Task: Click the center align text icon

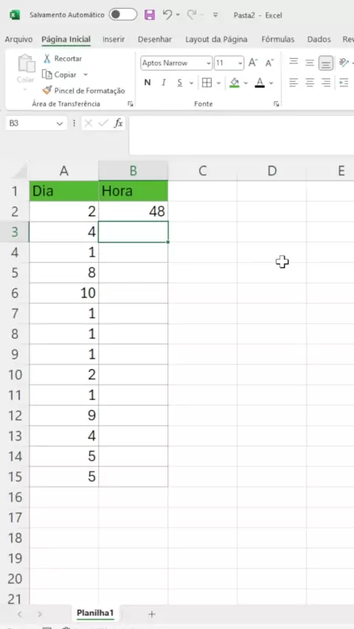Action: click(310, 83)
